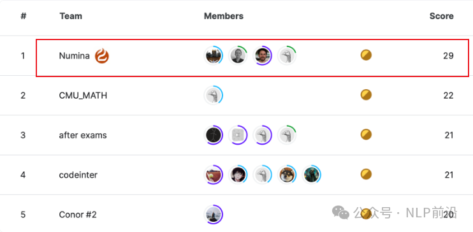
Task: Click gold medal in after exams row
Action: 366,134
